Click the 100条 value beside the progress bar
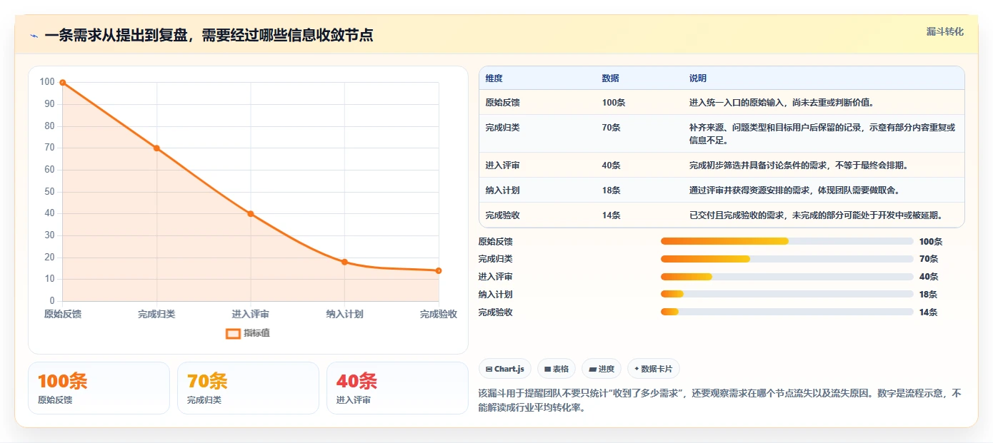This screenshot has width=993, height=443. 931,242
